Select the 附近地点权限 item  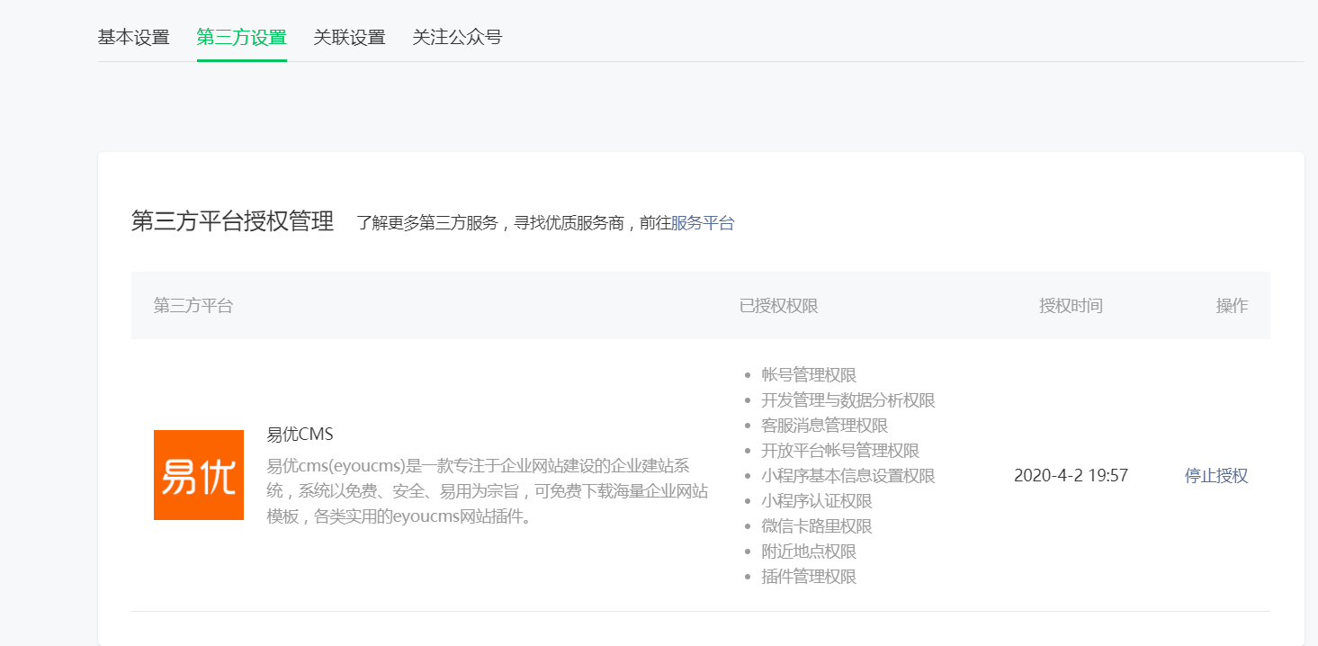coord(809,552)
